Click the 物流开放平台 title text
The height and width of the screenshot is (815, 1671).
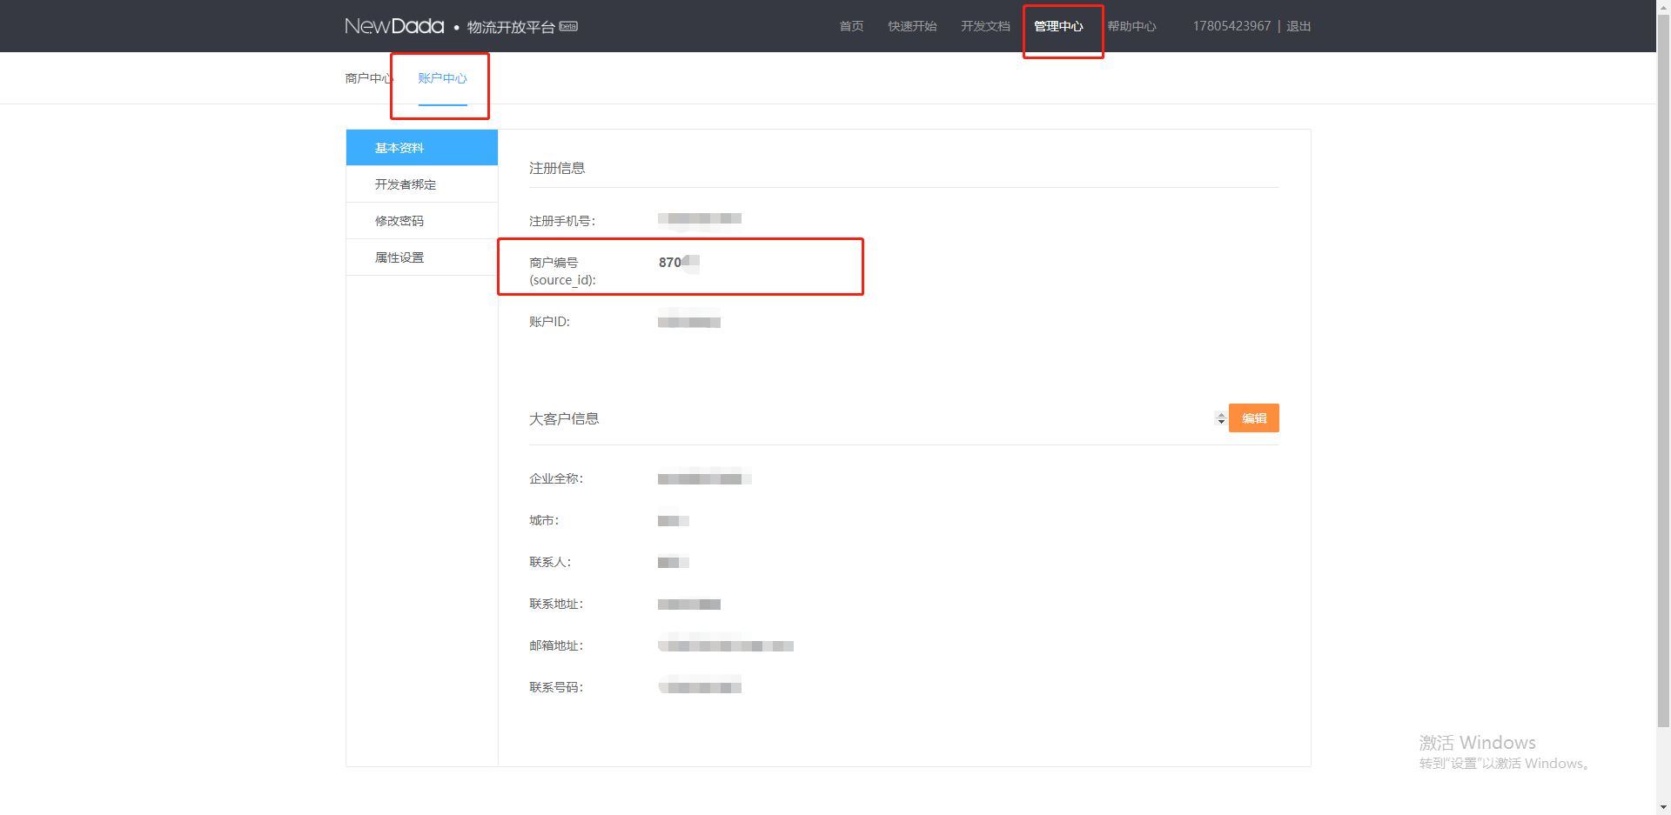click(511, 27)
